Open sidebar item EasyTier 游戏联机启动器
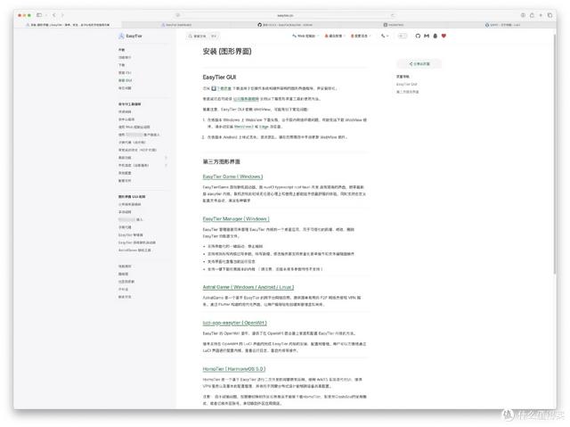 click(x=137, y=242)
